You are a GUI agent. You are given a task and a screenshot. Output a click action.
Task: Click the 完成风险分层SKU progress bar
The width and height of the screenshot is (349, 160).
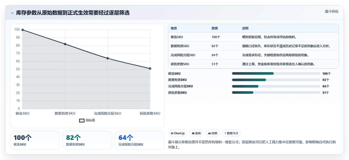(276, 86)
